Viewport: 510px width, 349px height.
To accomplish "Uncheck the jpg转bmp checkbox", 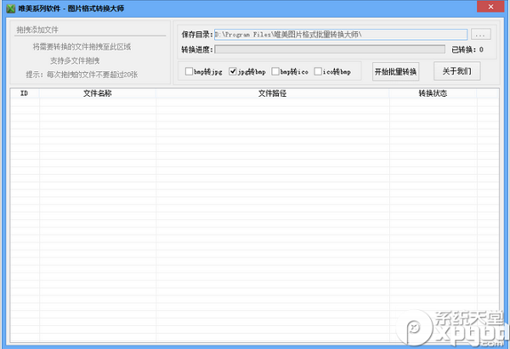I will pyautogui.click(x=234, y=71).
